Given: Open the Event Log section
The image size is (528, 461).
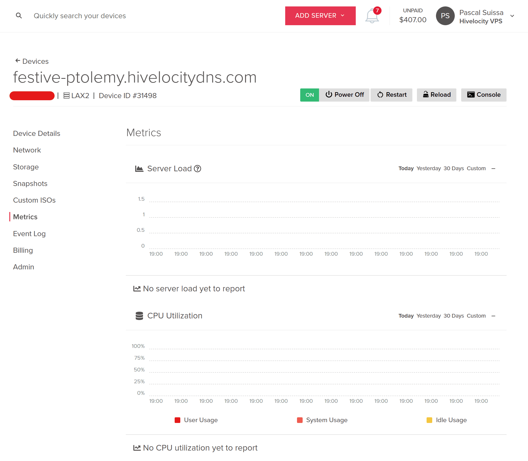Looking at the screenshot, I should 29,233.
